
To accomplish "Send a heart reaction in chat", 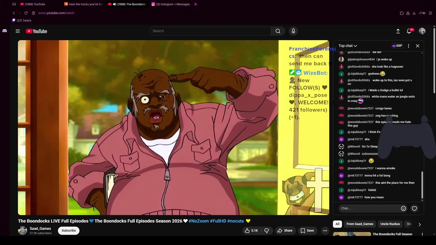I will (415, 208).
